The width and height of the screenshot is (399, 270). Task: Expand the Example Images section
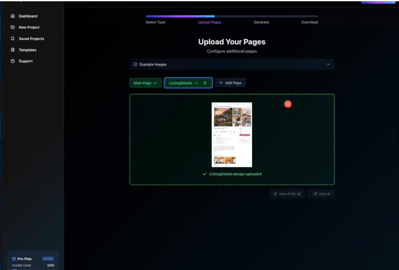point(232,64)
